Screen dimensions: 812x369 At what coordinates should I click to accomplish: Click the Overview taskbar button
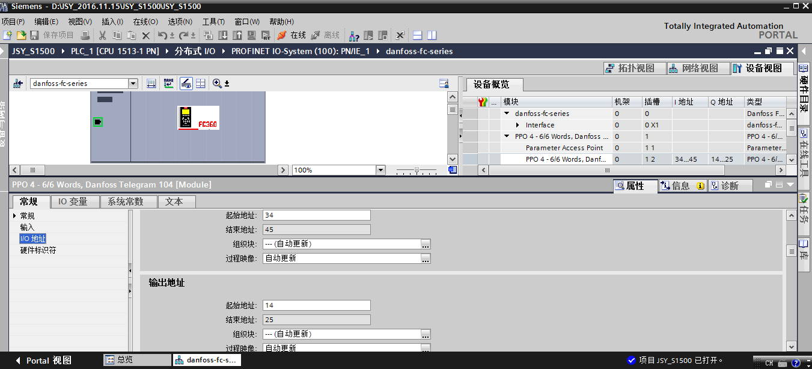[137, 360]
